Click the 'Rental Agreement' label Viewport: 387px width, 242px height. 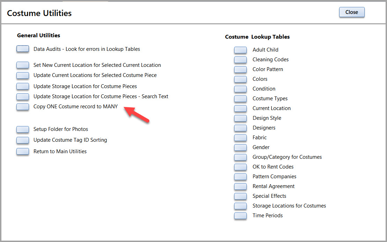pos(274,186)
